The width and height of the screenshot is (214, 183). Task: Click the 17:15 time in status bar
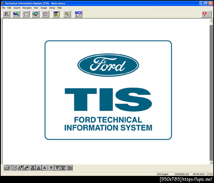click(209, 174)
